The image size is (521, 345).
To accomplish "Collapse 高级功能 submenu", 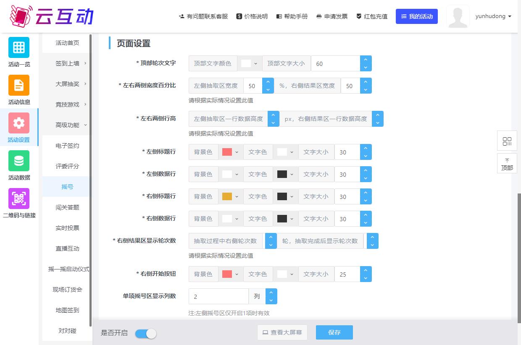I will click(67, 125).
